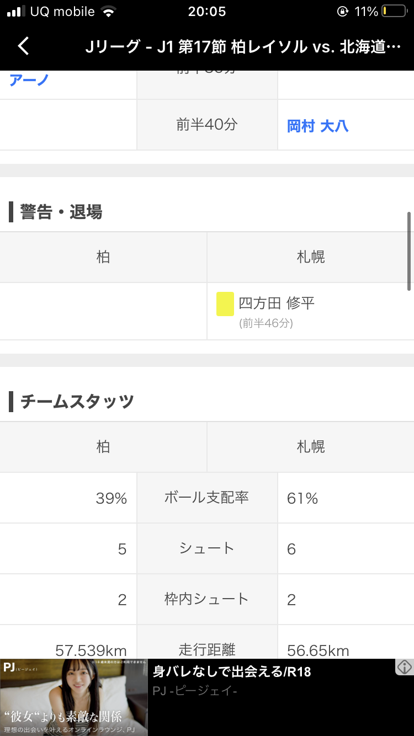Tap the ad info icon

pyautogui.click(x=404, y=667)
